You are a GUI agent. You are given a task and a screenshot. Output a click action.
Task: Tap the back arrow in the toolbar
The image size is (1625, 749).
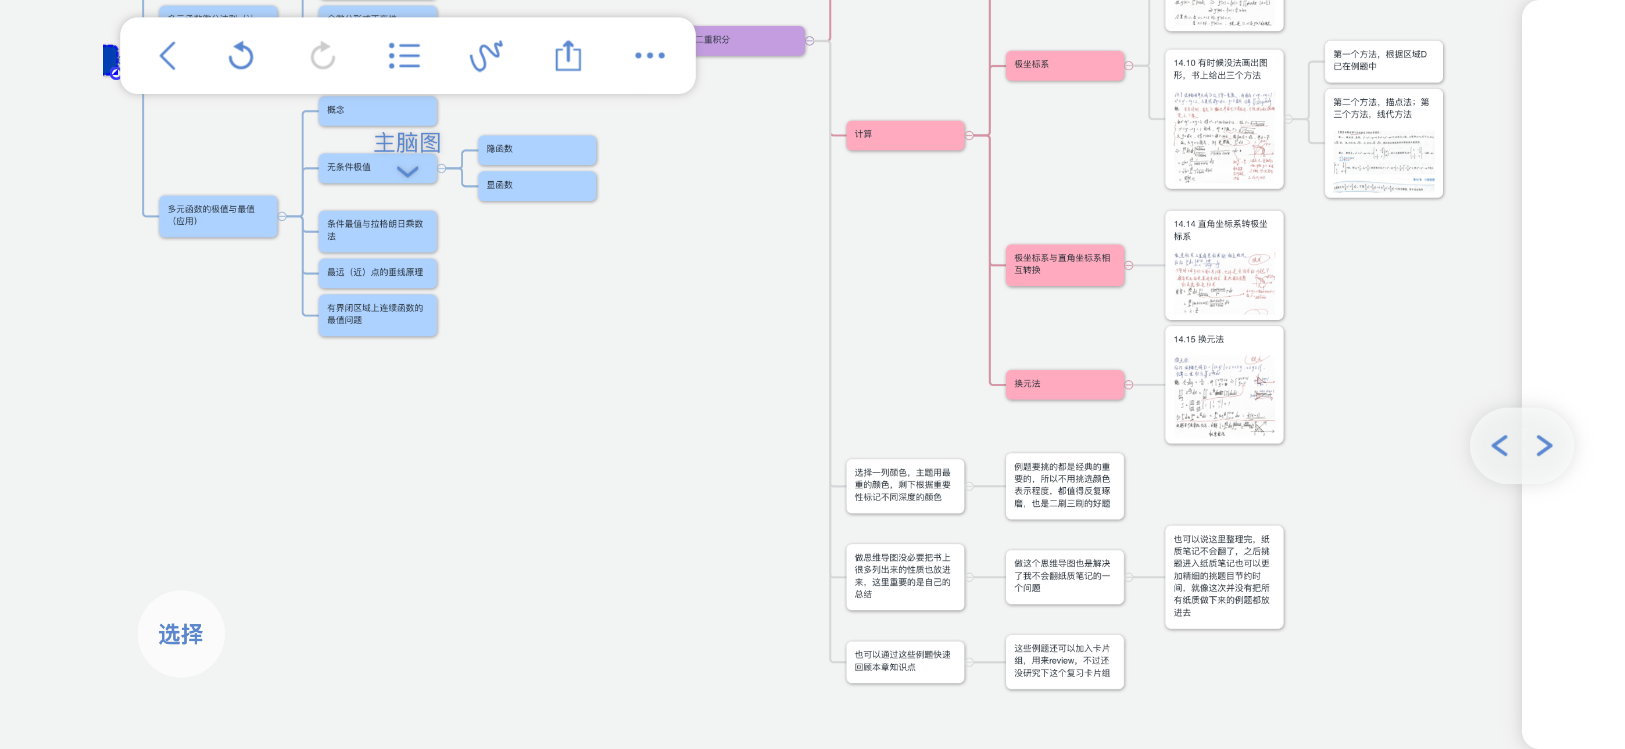(167, 56)
